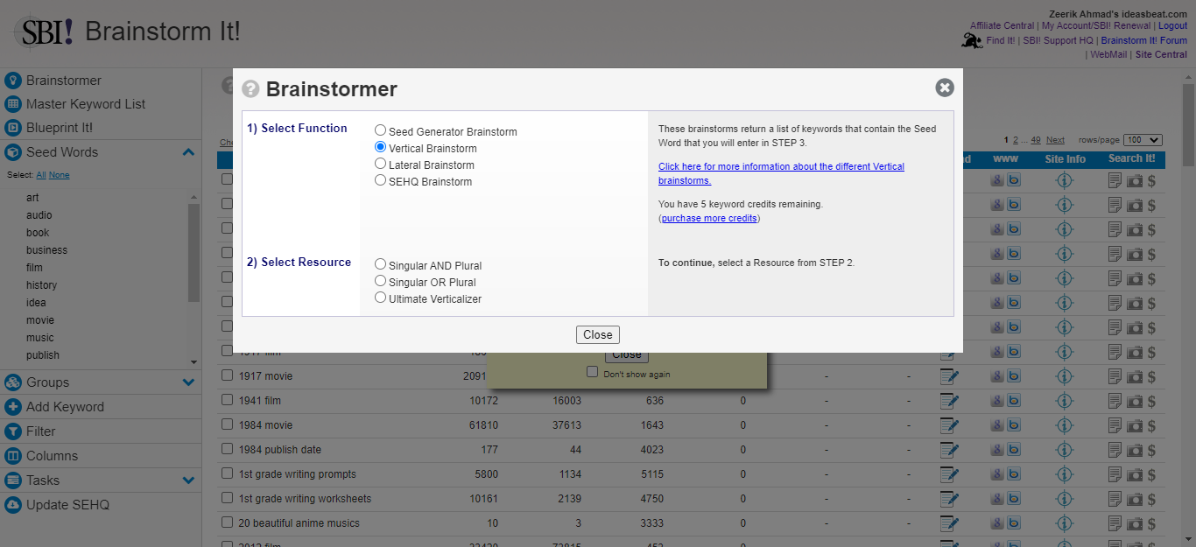Click the camera icon in 1984 publish date row

click(1135, 450)
